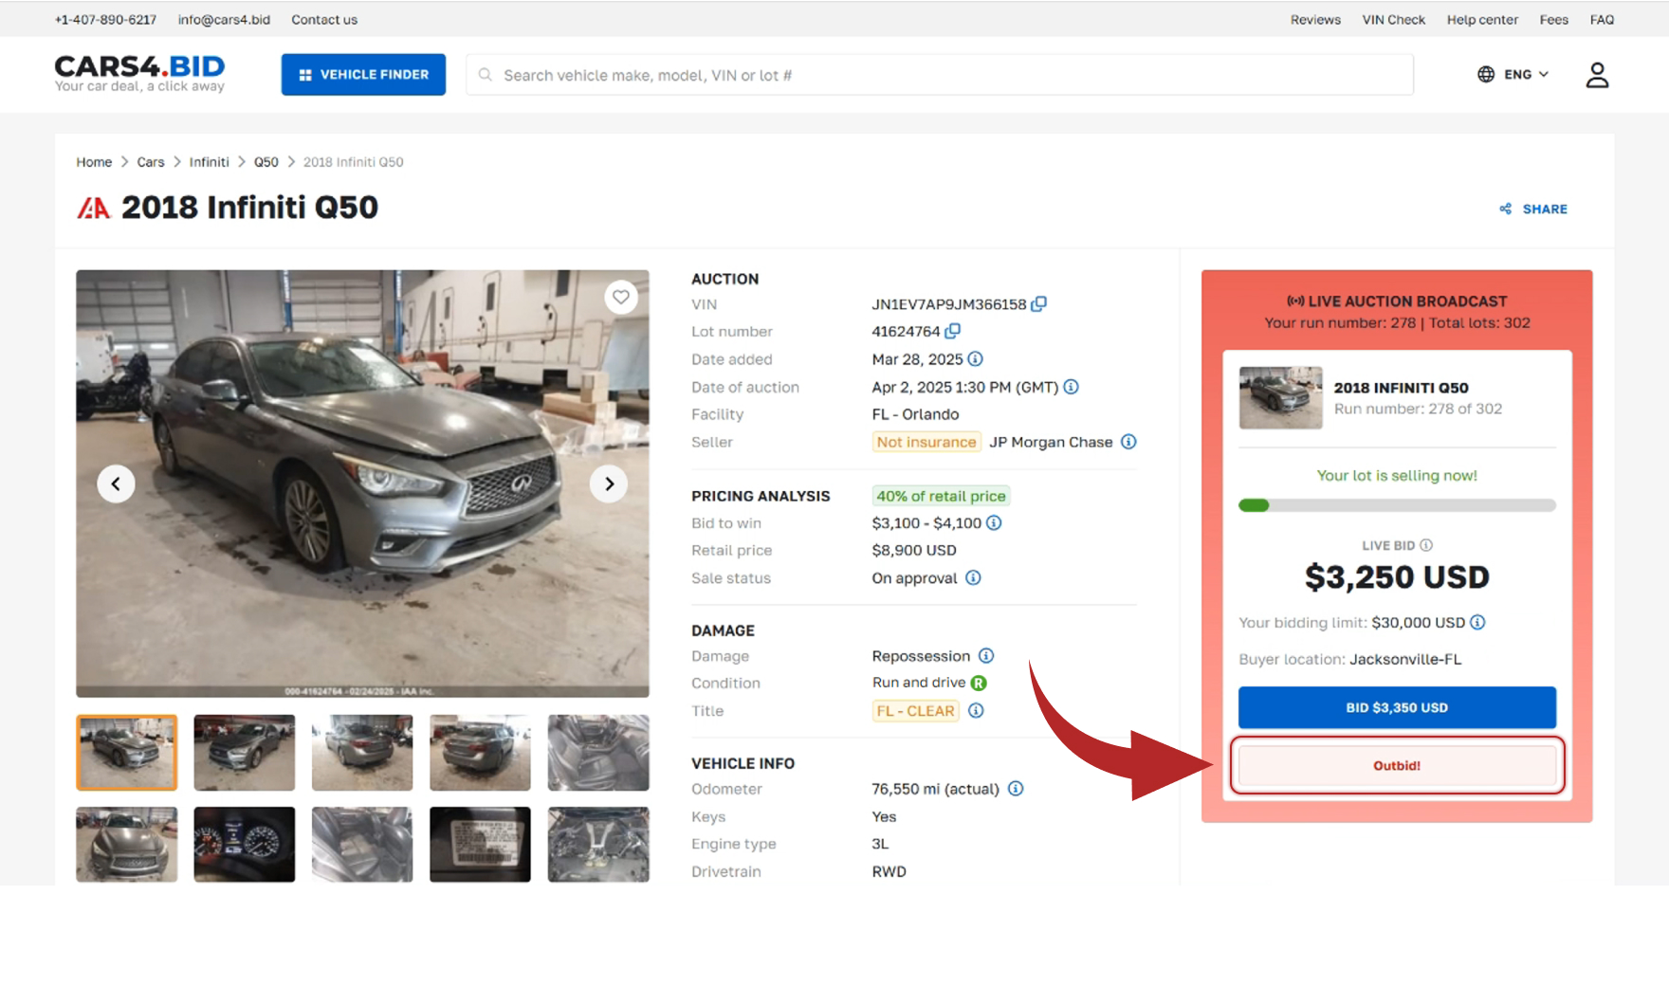Copy the VIN number icon
Image resolution: width=1669 pixels, height=986 pixels.
coord(1039,304)
